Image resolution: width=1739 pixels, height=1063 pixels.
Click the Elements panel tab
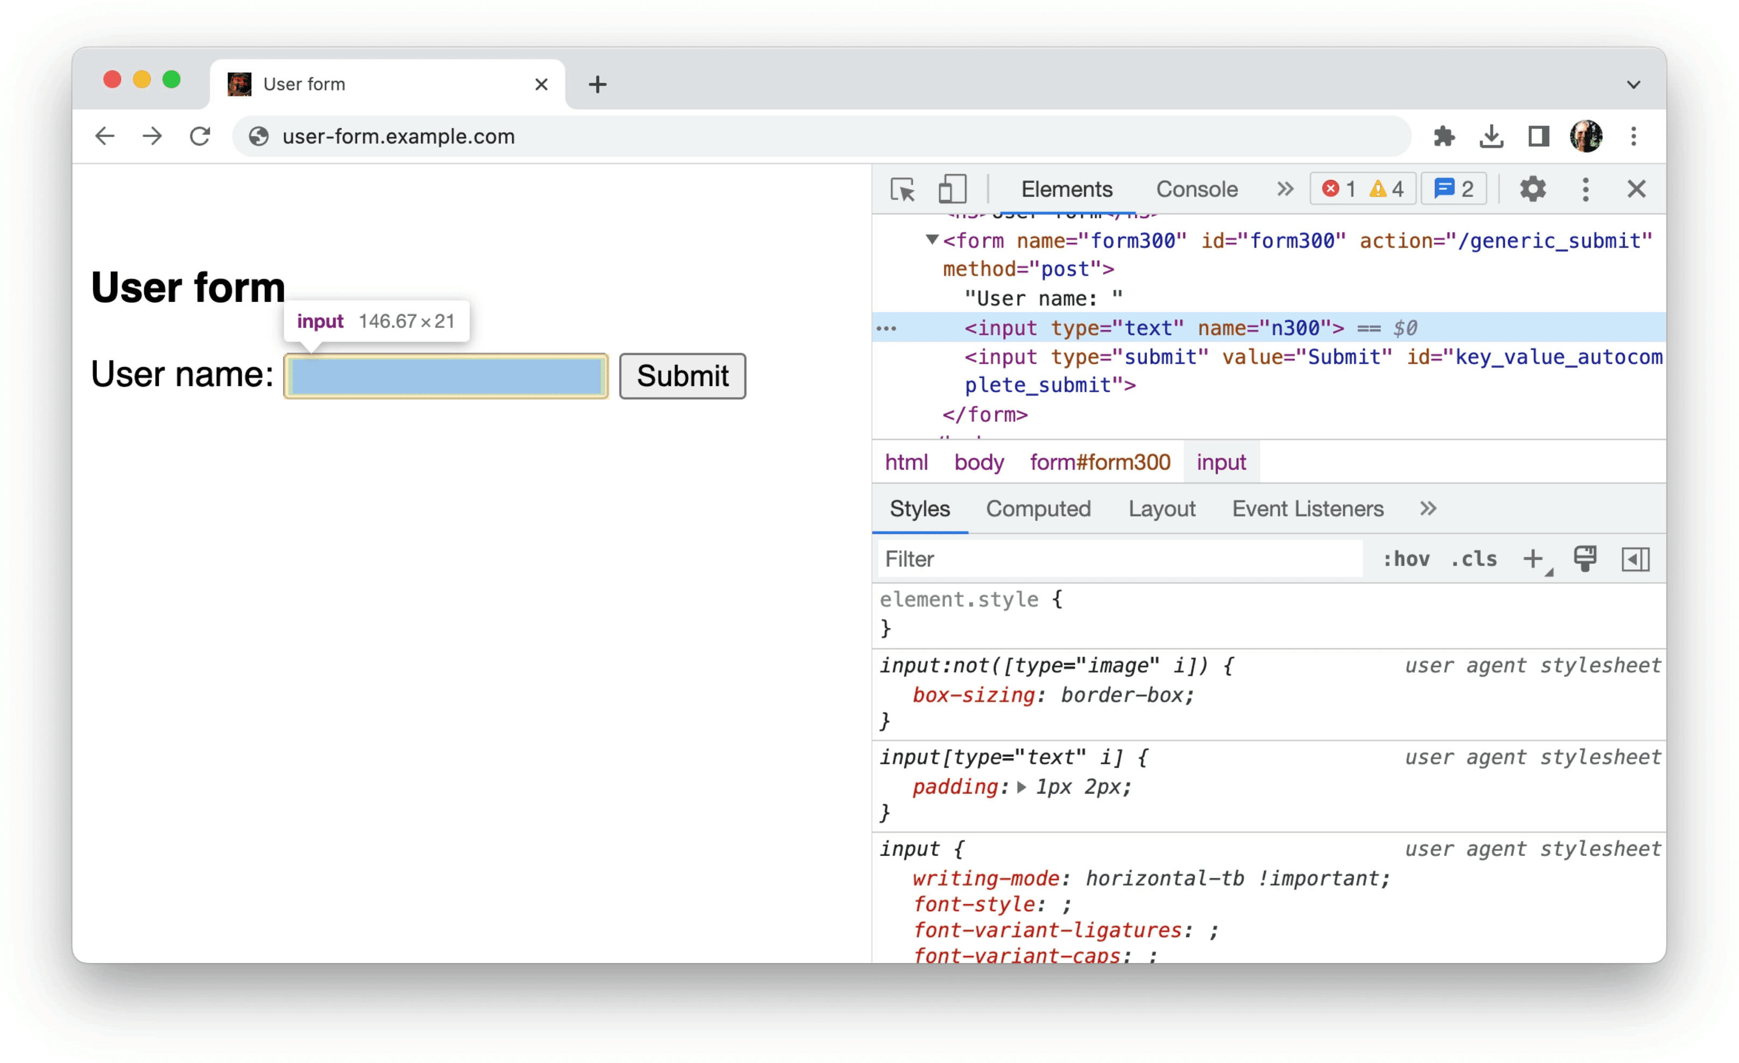tap(1066, 189)
